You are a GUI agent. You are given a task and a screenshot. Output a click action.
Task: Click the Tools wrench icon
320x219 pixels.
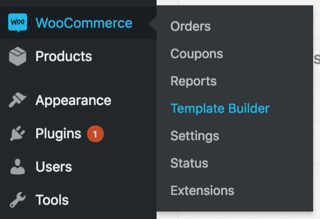18,199
